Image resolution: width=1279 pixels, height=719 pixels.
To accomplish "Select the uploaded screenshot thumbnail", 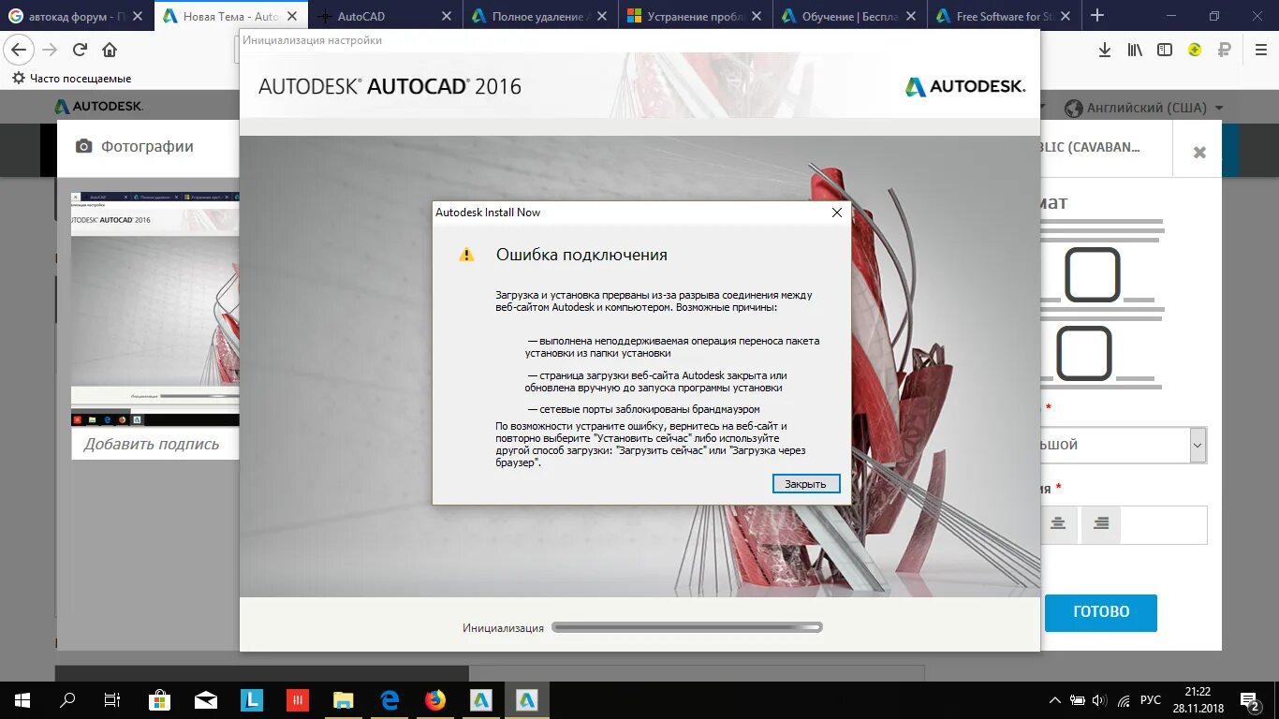I will click(x=155, y=310).
